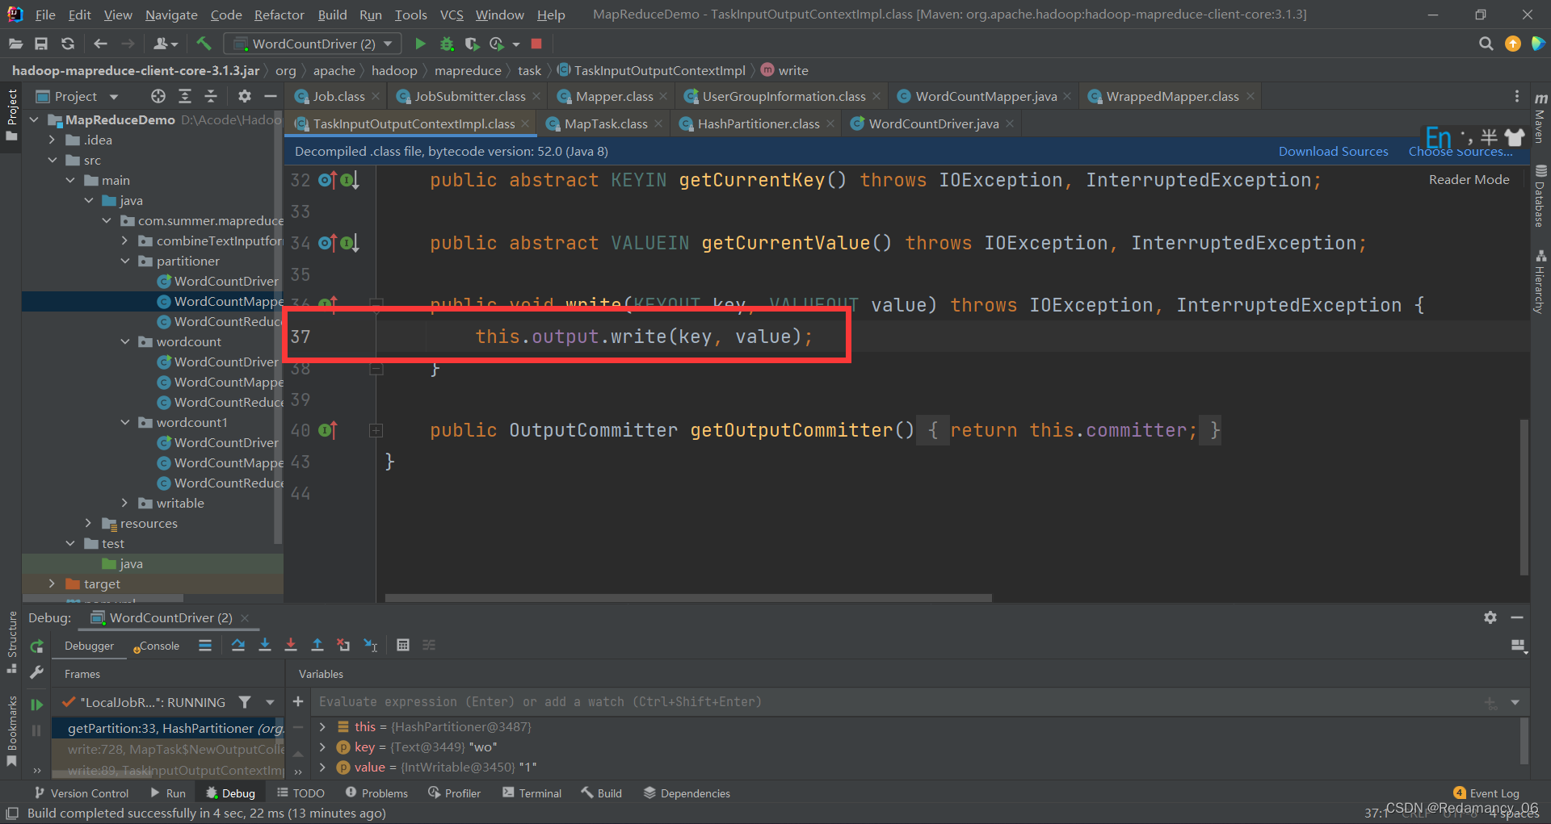Build project with the green hammer icon

point(204,44)
